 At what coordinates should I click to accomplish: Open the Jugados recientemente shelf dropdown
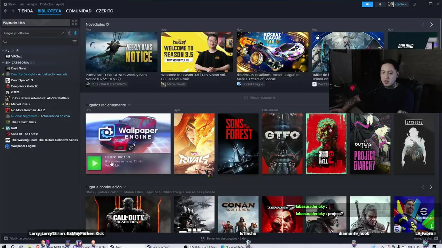click(129, 105)
